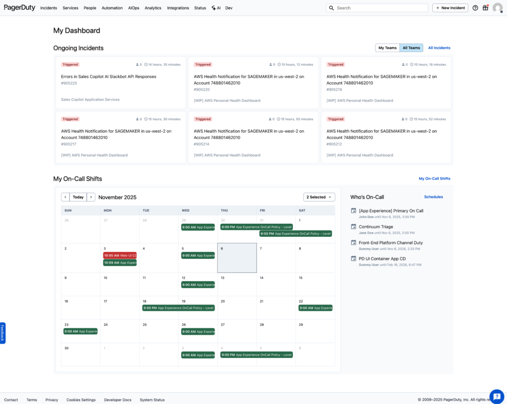The image size is (507, 404).
Task: Open the Analytics navigation menu
Action: click(153, 8)
